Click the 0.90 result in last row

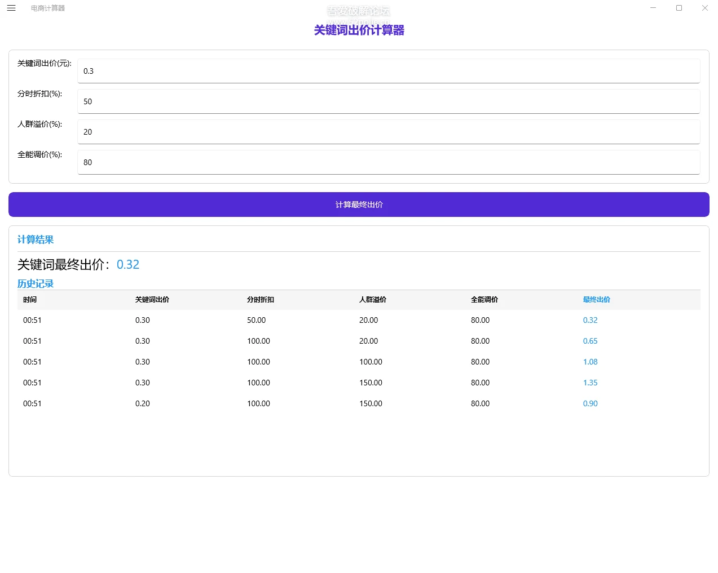590,403
